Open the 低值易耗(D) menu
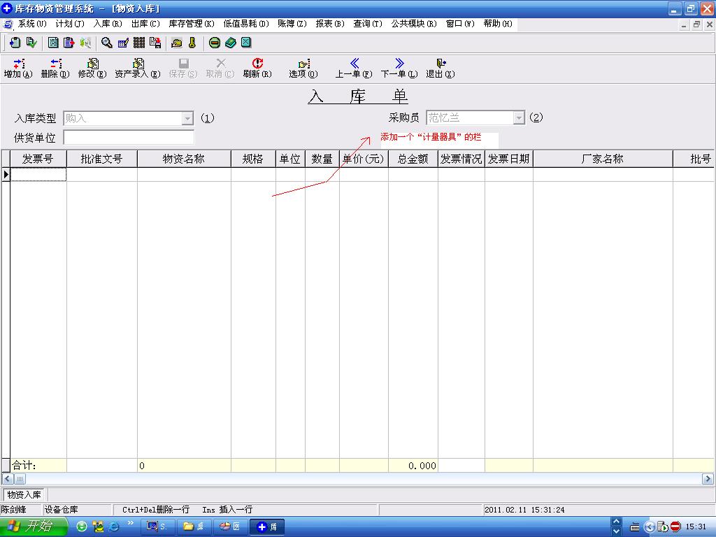The height and width of the screenshot is (537, 716). click(246, 24)
